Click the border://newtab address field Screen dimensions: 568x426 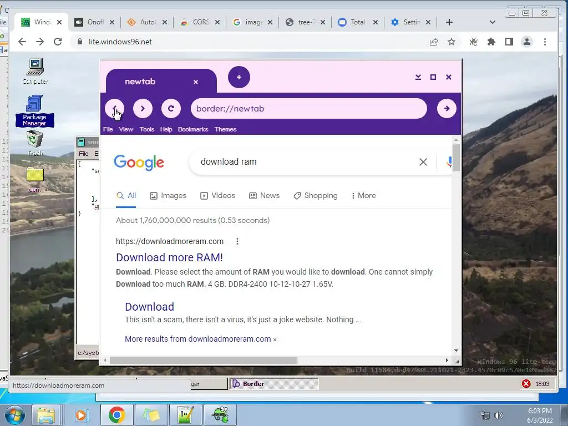pyautogui.click(x=308, y=108)
